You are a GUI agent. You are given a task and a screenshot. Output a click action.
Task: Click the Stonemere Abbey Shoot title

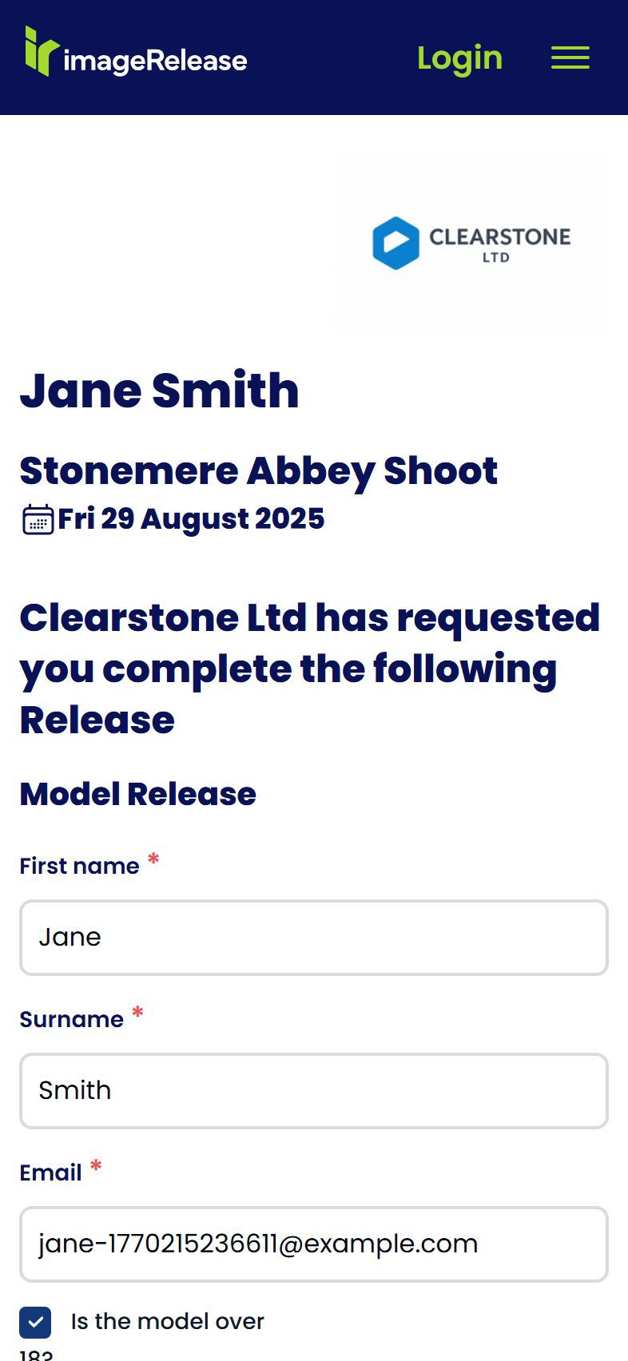click(258, 470)
